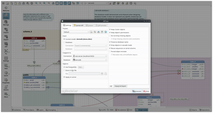Open the Found 3 connection(s) dropdown
The width and height of the screenshot is (213, 113).
[91, 46]
